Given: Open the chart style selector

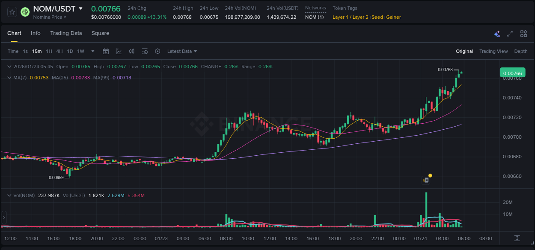Looking at the screenshot, I should pyautogui.click(x=119, y=51).
